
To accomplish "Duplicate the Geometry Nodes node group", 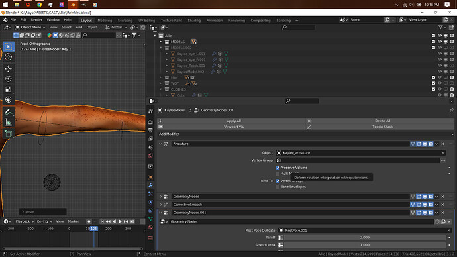I will (x=443, y=221).
